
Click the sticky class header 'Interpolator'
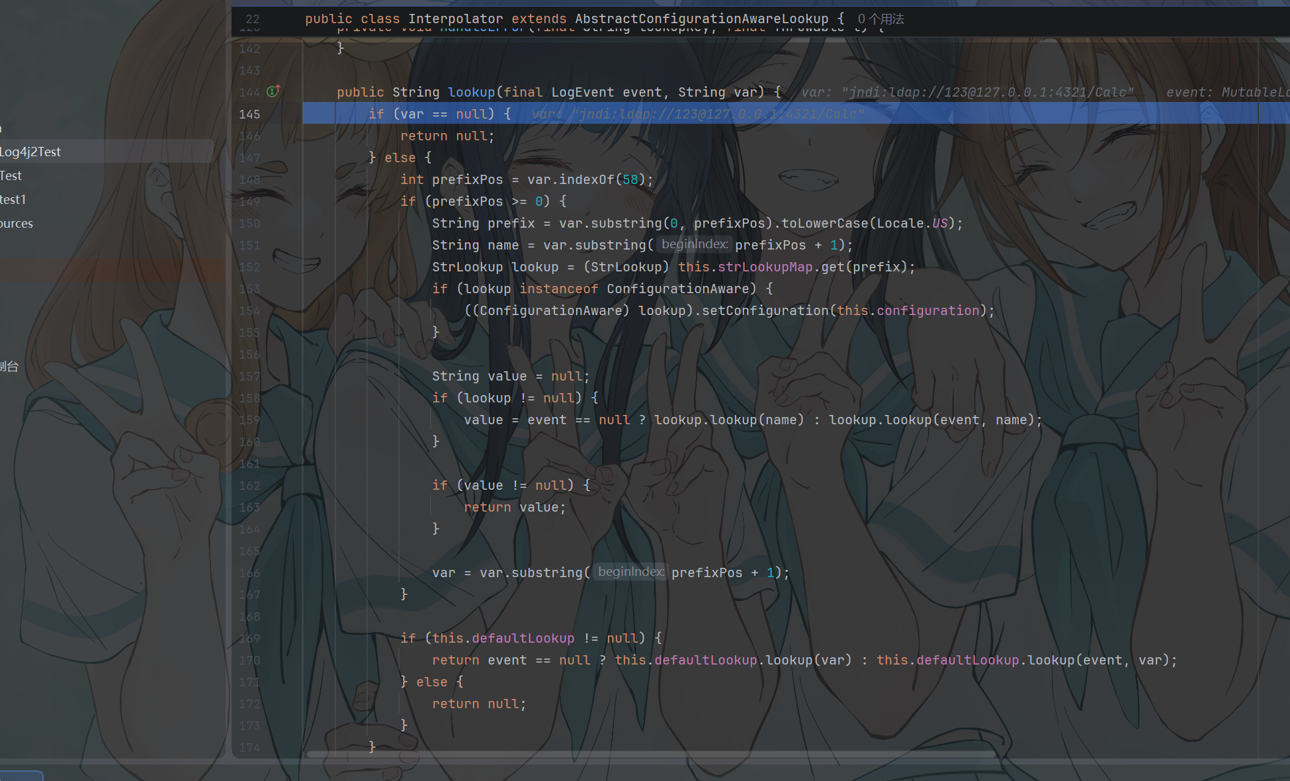(455, 19)
